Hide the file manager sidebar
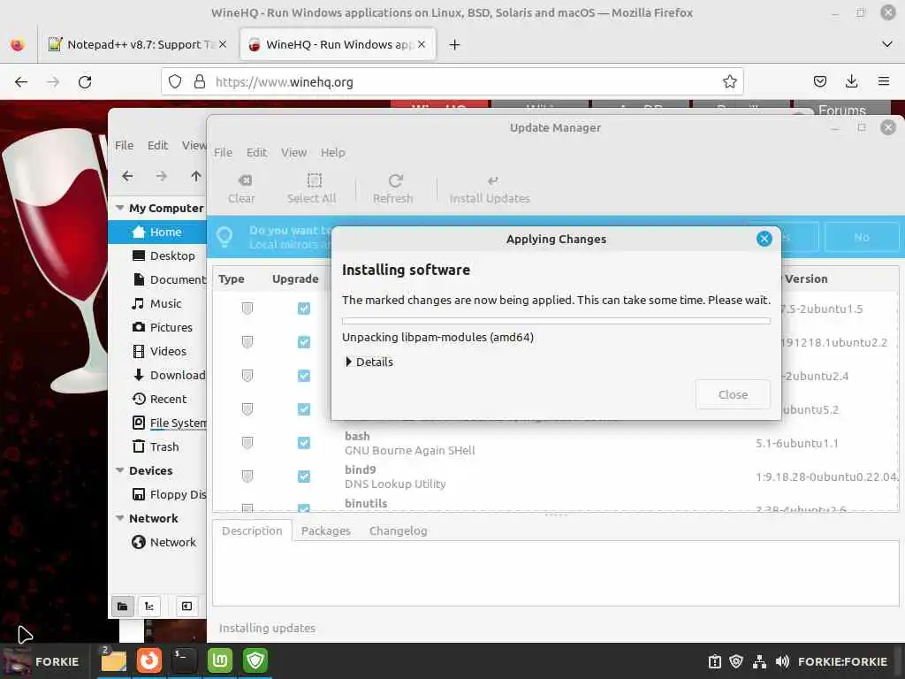 pyautogui.click(x=187, y=607)
